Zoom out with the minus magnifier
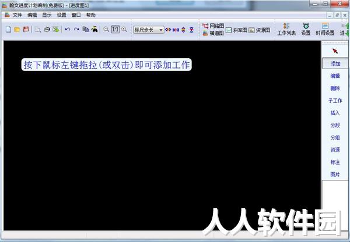 tap(106, 30)
